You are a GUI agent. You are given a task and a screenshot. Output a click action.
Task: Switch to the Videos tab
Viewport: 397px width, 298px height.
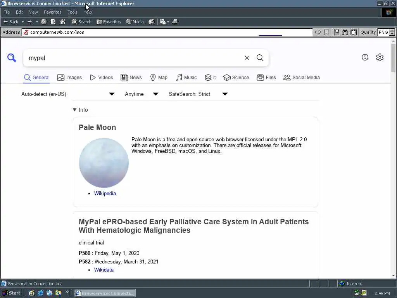pos(102,78)
